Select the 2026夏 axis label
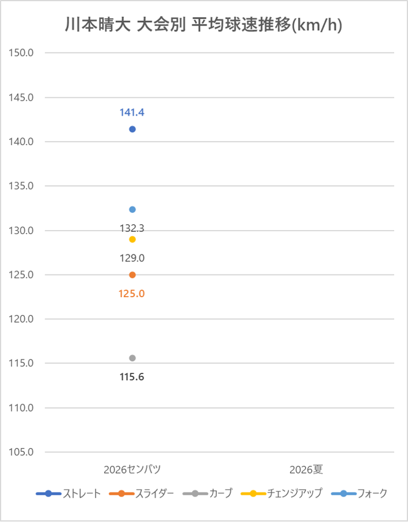The height and width of the screenshot is (522, 408). click(306, 469)
